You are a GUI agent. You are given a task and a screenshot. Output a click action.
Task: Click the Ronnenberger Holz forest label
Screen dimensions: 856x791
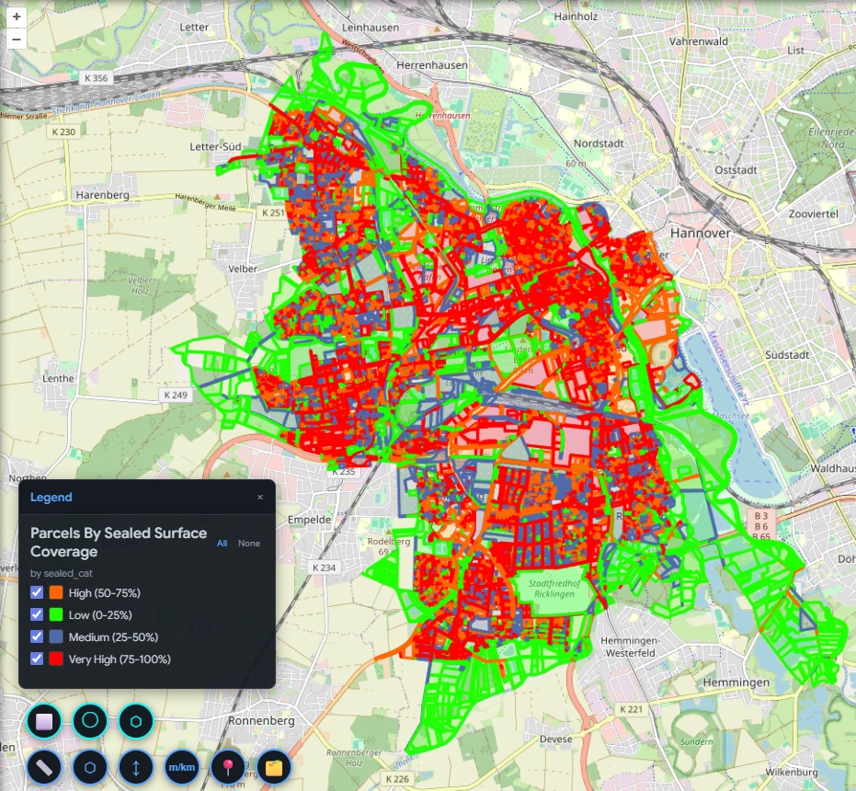(x=354, y=758)
